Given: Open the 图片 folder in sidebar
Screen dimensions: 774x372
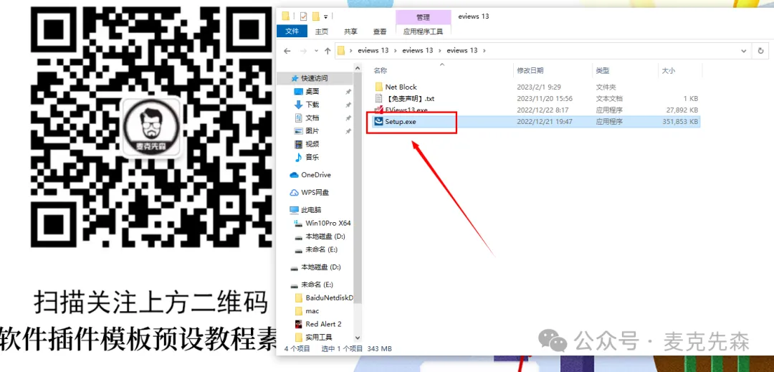Looking at the screenshot, I should click(312, 131).
